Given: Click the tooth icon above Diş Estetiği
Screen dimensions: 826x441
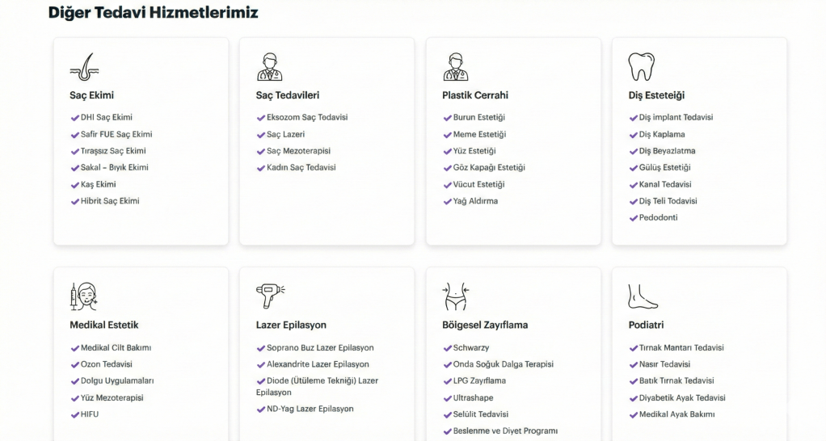Looking at the screenshot, I should (x=641, y=67).
